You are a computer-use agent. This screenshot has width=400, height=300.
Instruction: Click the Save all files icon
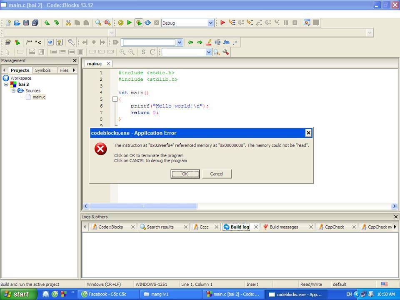click(x=35, y=23)
